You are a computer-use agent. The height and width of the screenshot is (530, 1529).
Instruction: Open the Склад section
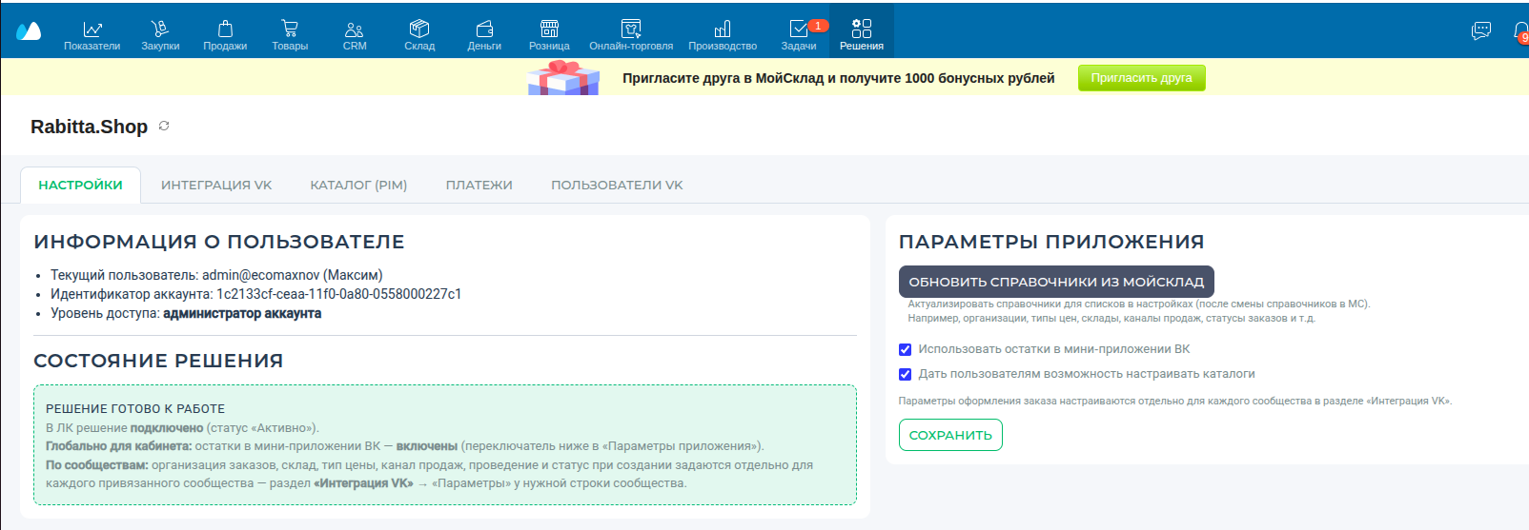pos(419,35)
